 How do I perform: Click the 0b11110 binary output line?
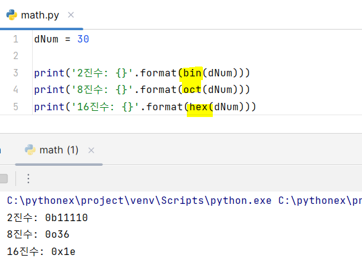click(x=47, y=217)
